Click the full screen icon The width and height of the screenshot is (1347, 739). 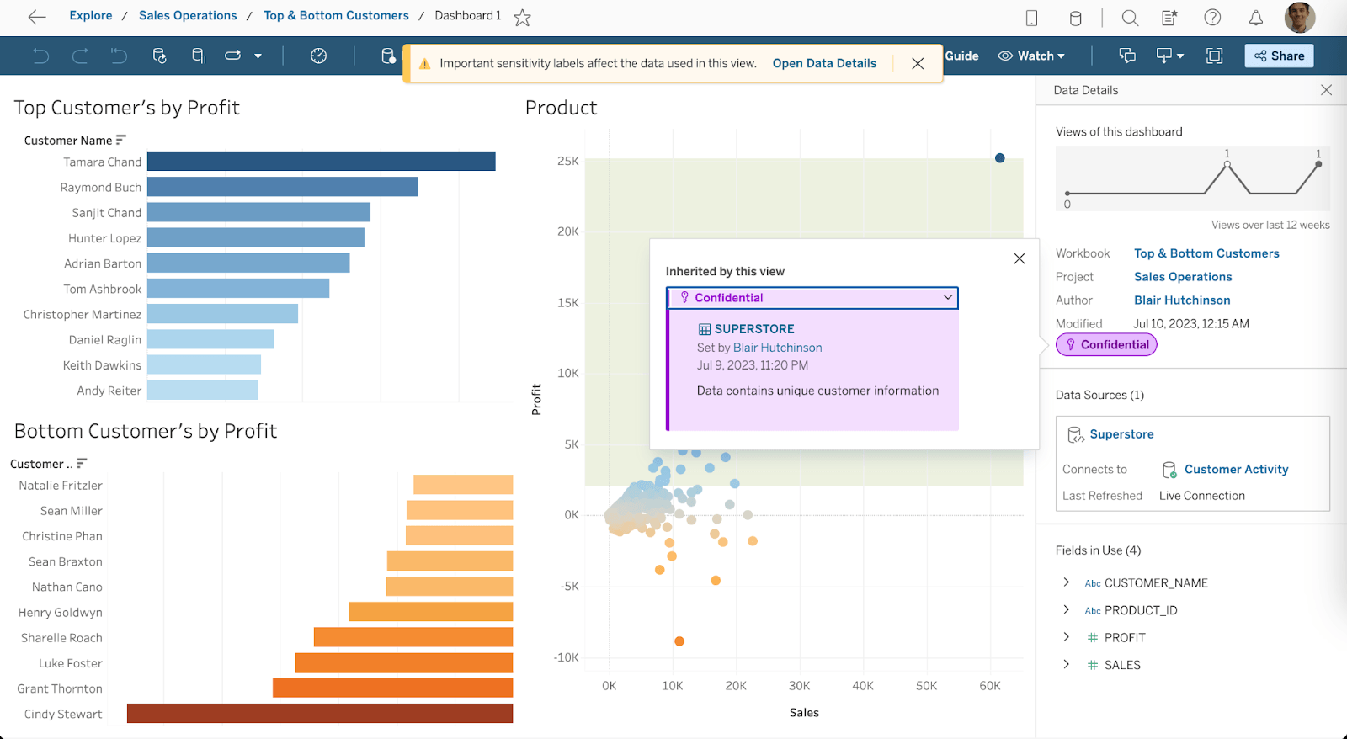tap(1214, 56)
